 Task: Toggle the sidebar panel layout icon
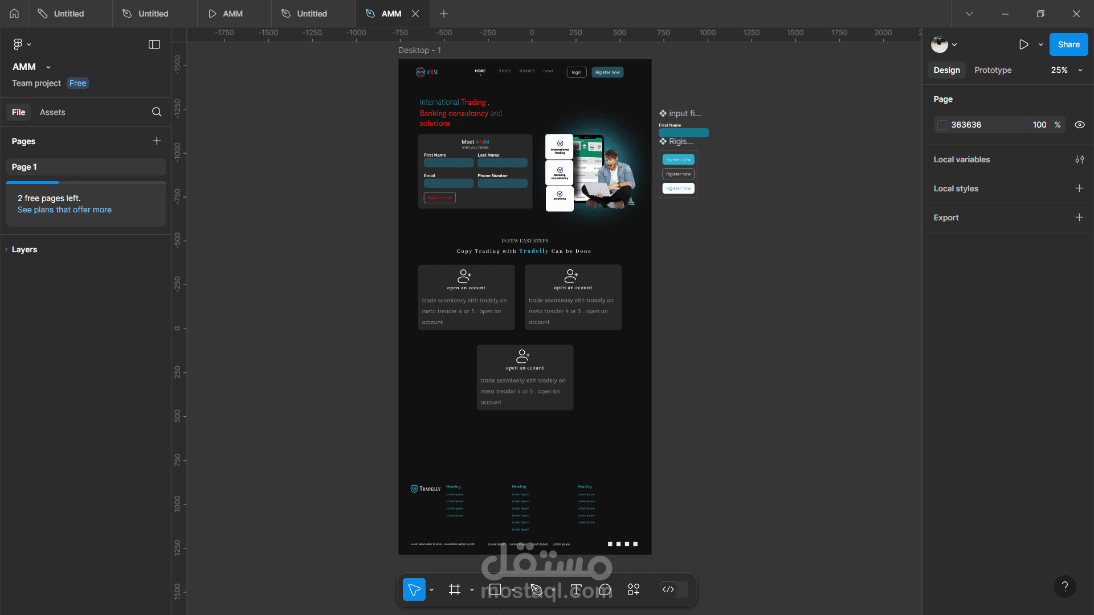point(154,44)
